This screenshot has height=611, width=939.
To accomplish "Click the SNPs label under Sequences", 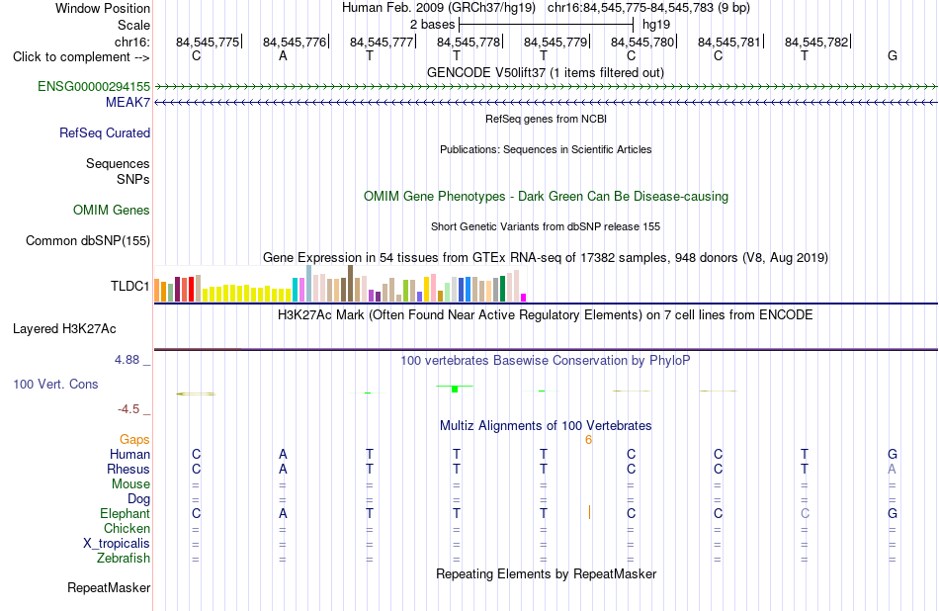I will click(133, 180).
